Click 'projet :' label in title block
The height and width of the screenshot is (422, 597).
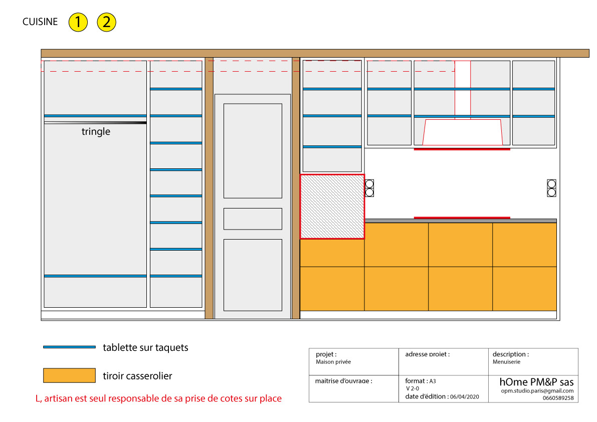coord(326,354)
